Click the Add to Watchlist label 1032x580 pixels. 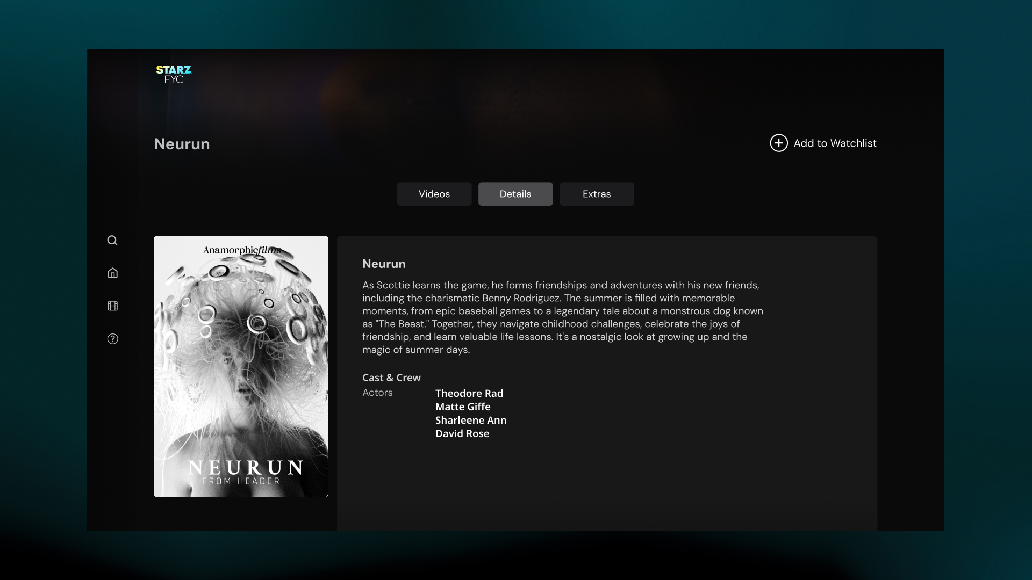pyautogui.click(x=835, y=143)
